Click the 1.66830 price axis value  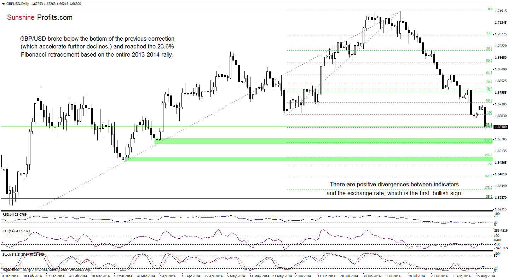point(501,116)
